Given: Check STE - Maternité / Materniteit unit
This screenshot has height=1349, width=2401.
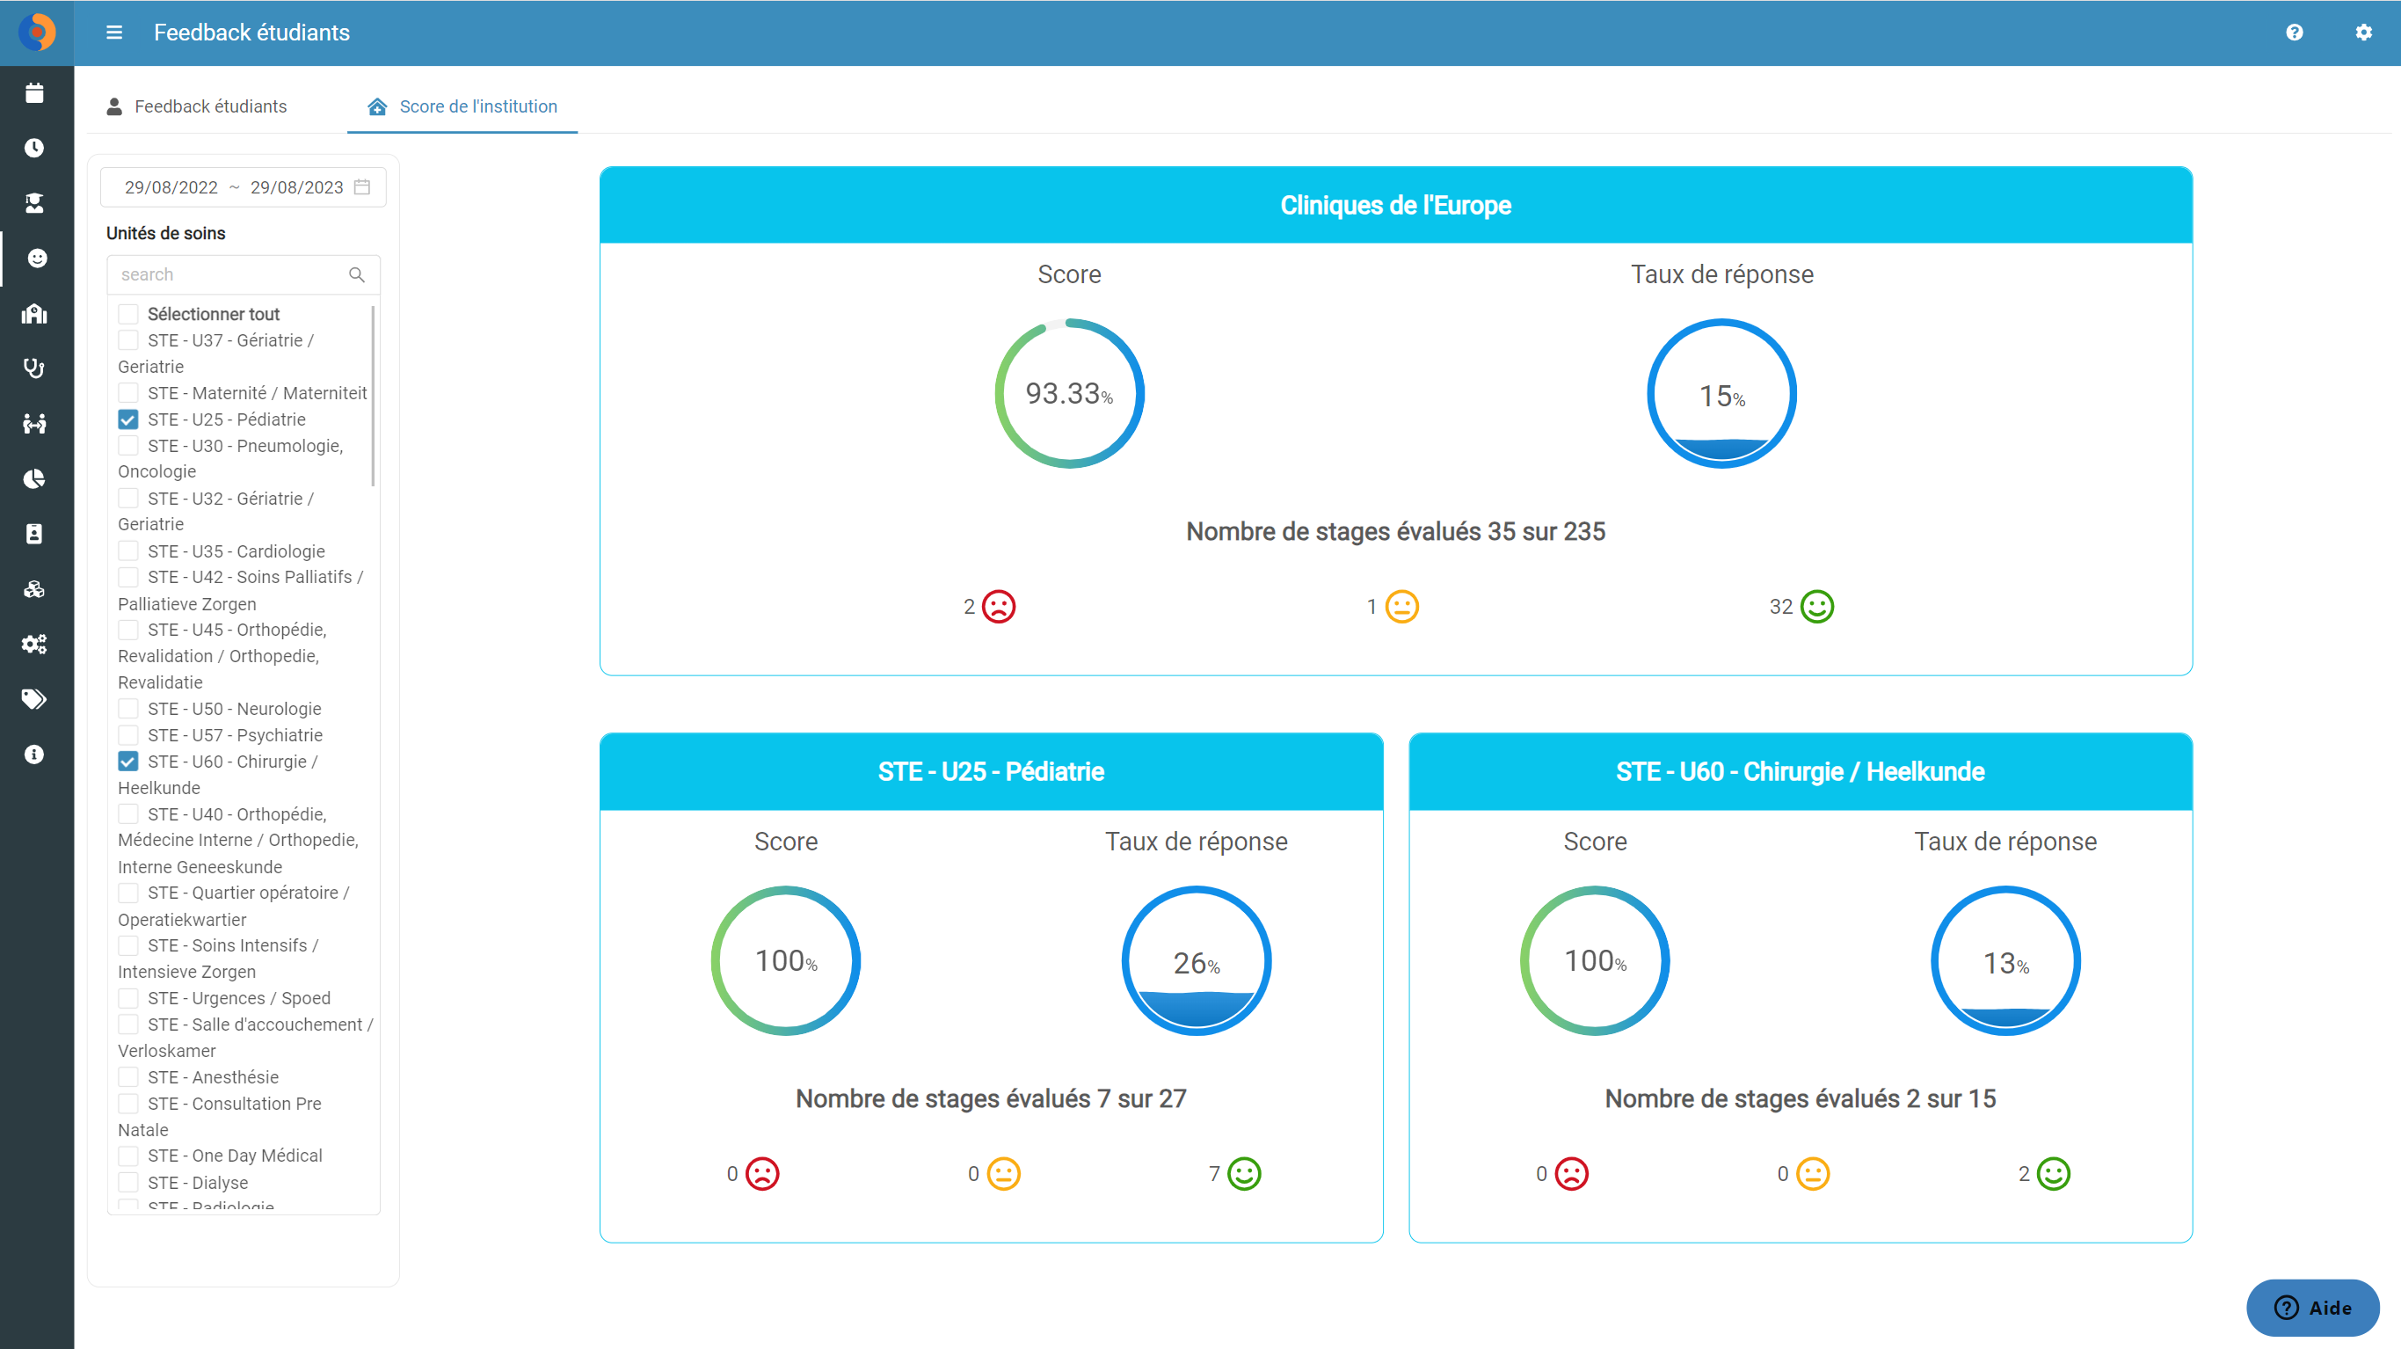Looking at the screenshot, I should tap(128, 392).
